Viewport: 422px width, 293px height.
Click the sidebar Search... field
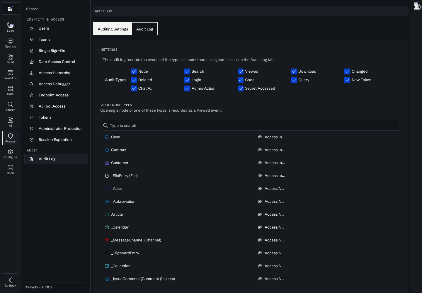(x=55, y=9)
